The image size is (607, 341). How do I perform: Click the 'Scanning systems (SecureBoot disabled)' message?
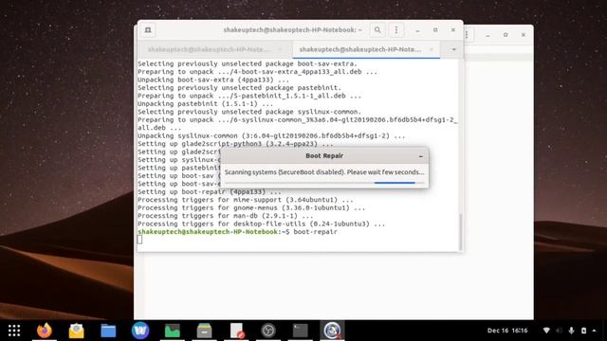(x=324, y=172)
